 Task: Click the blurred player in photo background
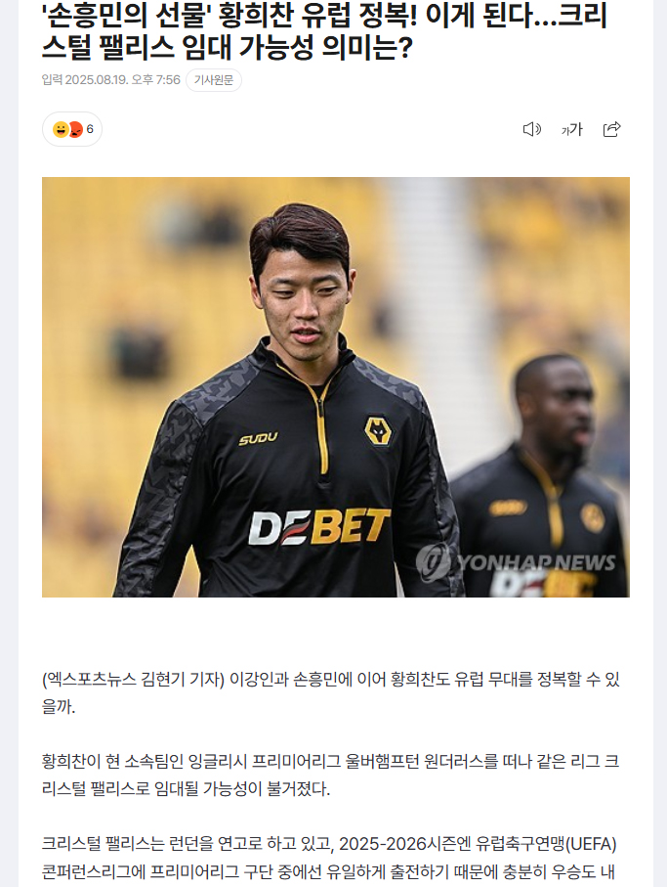point(542,475)
